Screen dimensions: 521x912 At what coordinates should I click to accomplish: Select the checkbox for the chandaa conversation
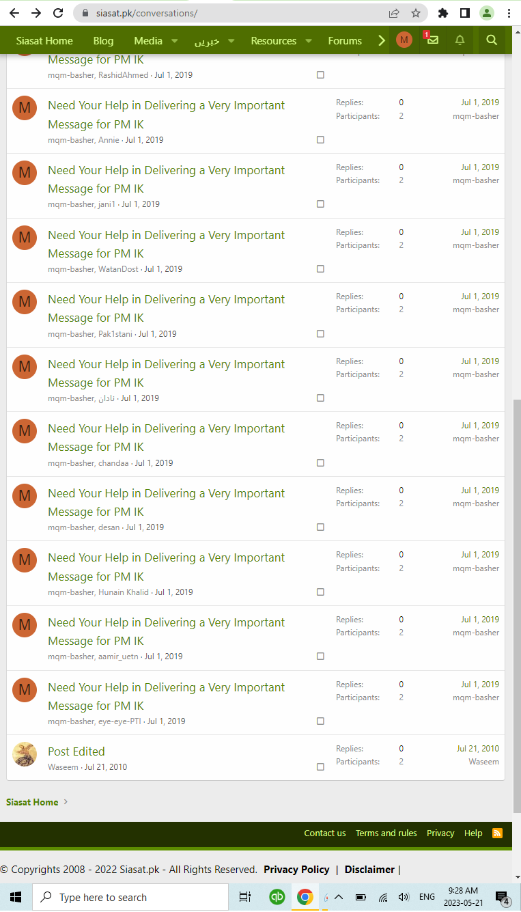coord(320,462)
